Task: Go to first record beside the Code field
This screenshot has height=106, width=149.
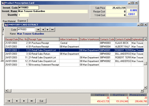Action: [x=38, y=30]
